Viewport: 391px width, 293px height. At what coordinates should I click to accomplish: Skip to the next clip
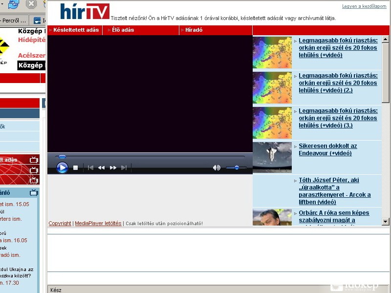[124, 167]
